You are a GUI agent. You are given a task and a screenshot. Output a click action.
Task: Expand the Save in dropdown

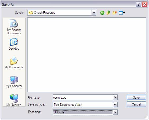[94, 13]
